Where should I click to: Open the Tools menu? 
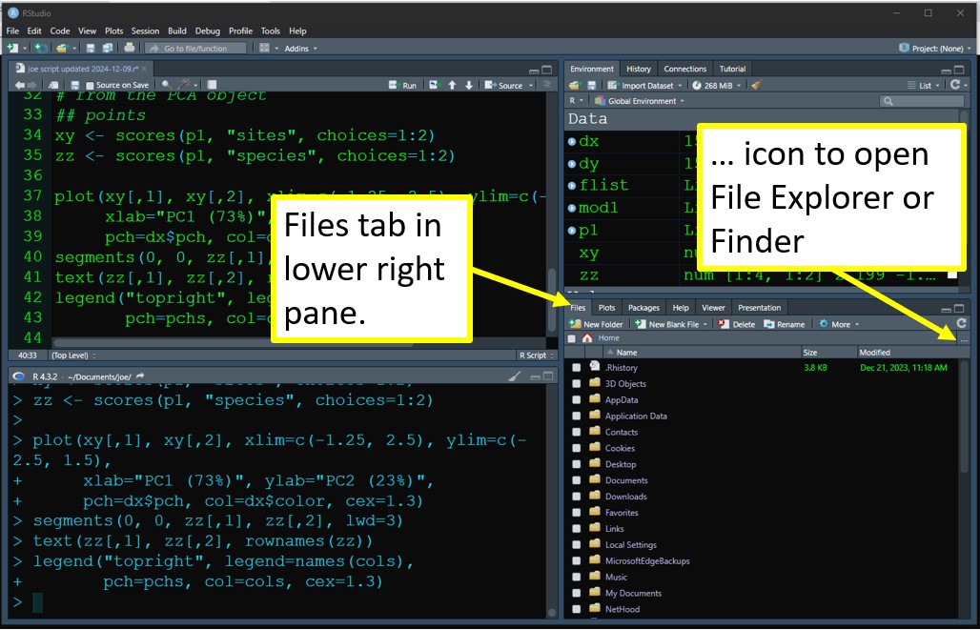[270, 30]
